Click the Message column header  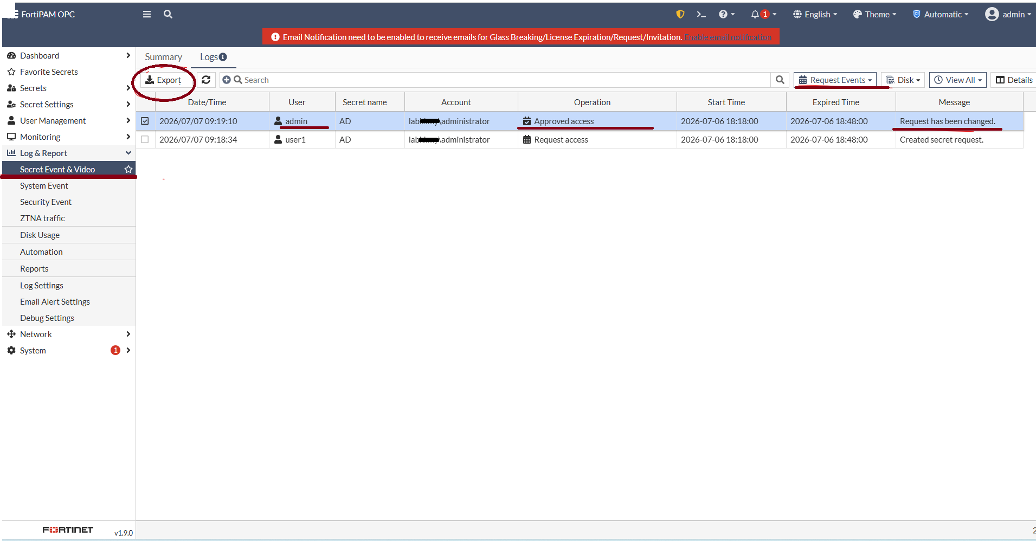click(x=954, y=102)
